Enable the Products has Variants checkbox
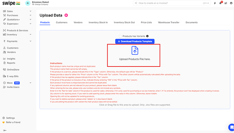 (x=120, y=36)
